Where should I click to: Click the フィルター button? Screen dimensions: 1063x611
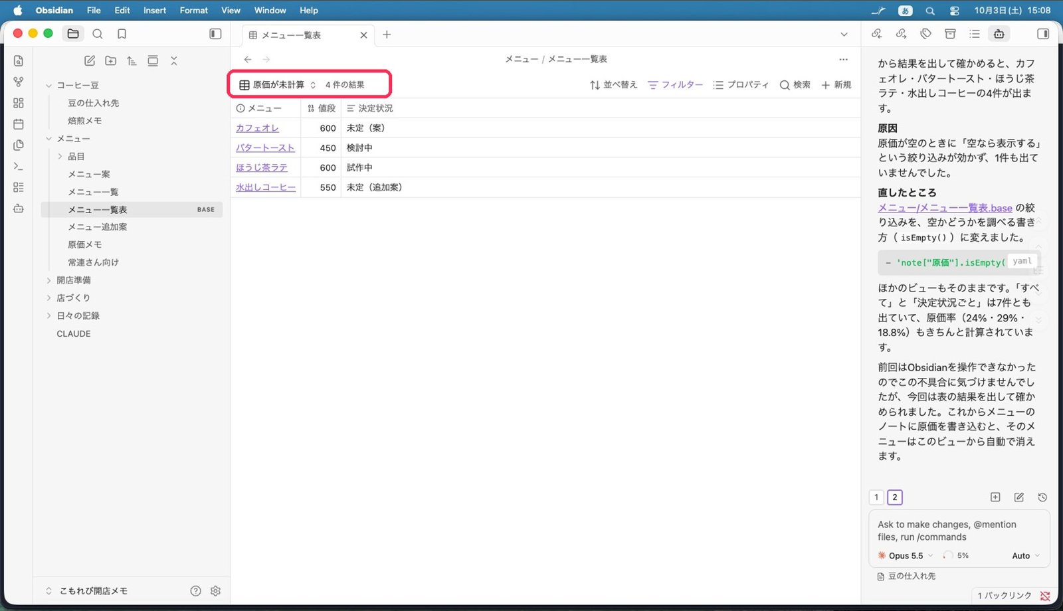point(675,85)
